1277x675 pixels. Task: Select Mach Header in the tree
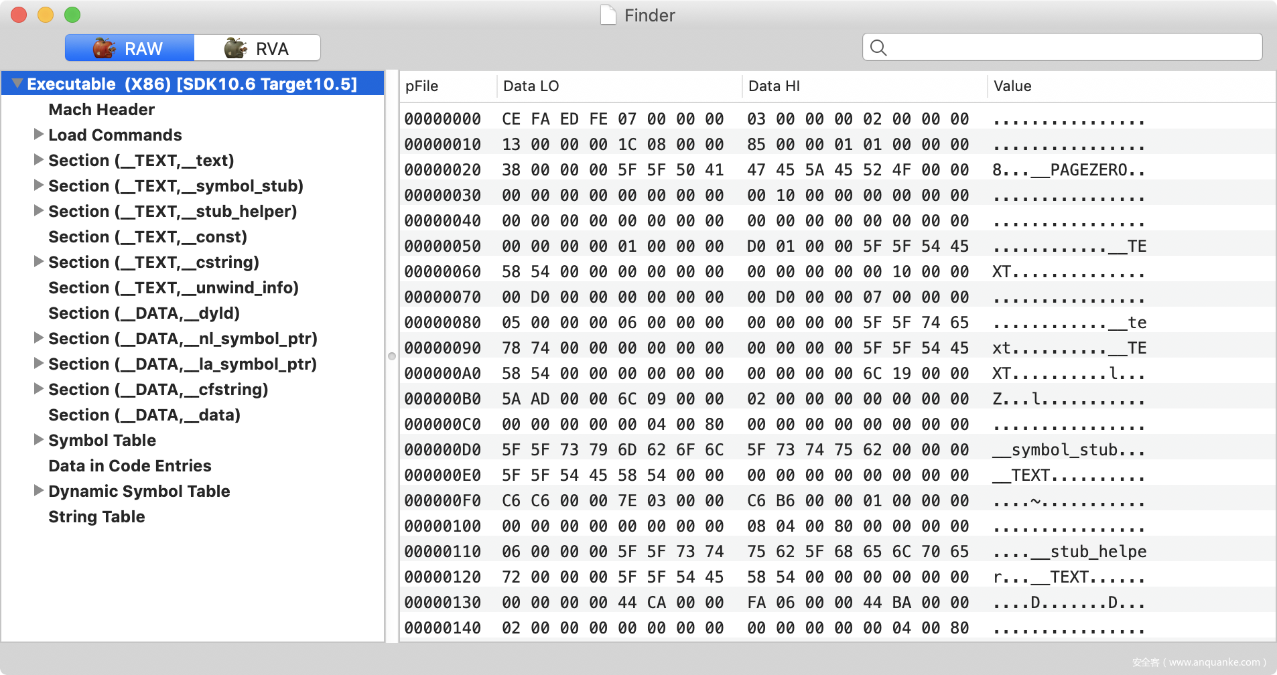101,109
